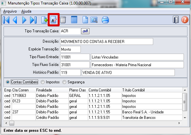The image size is (191, 135).
Task: Click the Cta Corren column header
Action: coord(24,90)
